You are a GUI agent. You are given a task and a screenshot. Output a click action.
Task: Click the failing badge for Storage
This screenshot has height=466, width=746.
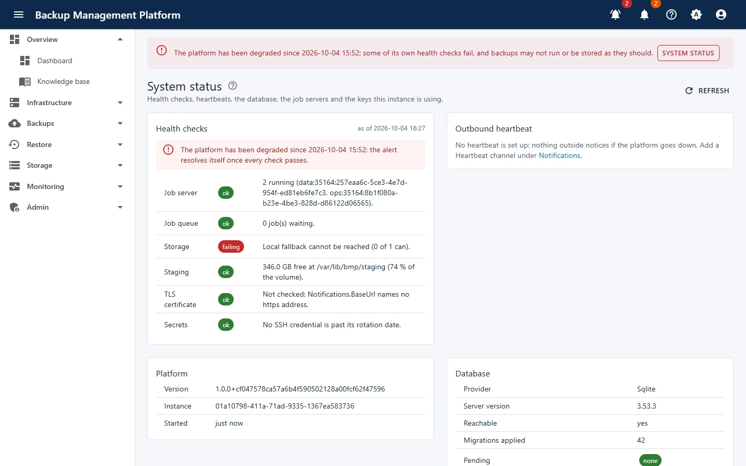[x=231, y=247]
